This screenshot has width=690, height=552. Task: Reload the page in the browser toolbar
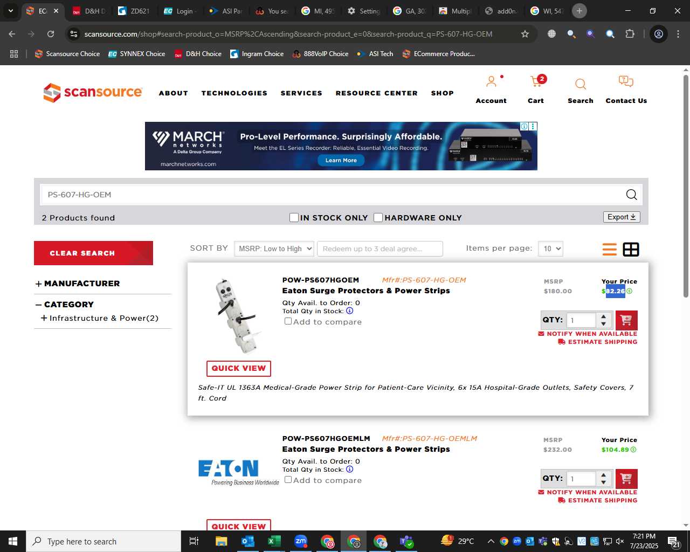click(x=51, y=34)
